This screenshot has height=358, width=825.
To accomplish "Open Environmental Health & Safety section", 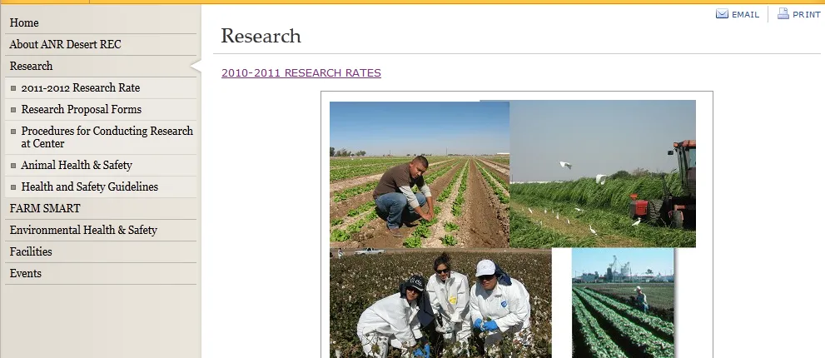I will point(83,230).
